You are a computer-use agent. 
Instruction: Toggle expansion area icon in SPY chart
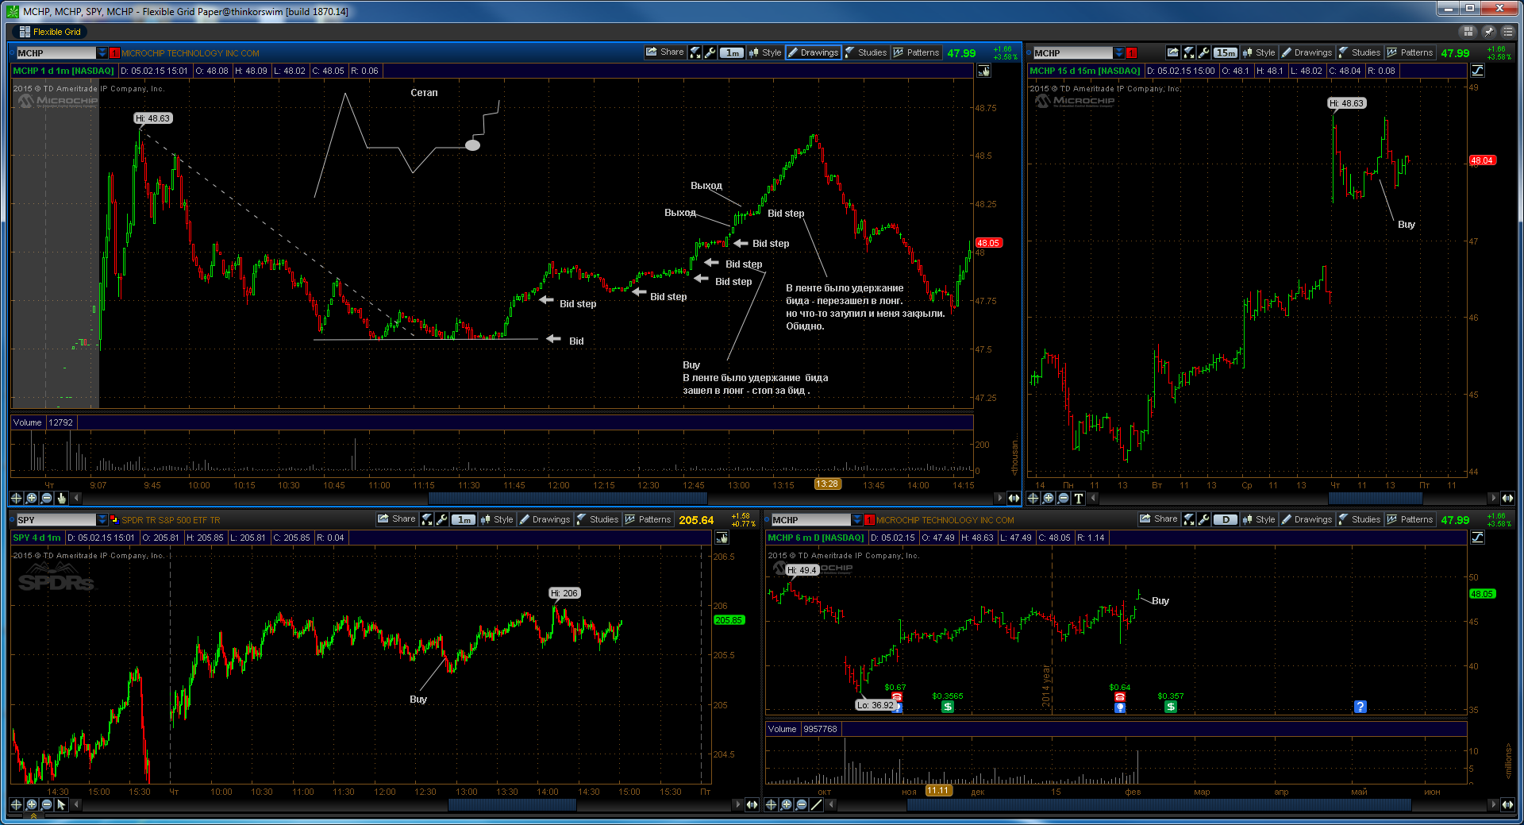[752, 804]
